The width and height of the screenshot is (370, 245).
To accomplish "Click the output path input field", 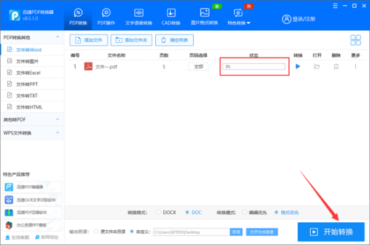I will click(191, 232).
